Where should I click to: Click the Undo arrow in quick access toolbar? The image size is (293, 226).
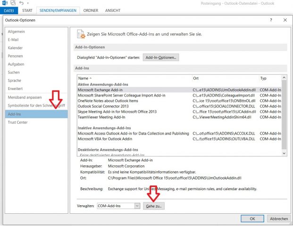(x=20, y=3)
